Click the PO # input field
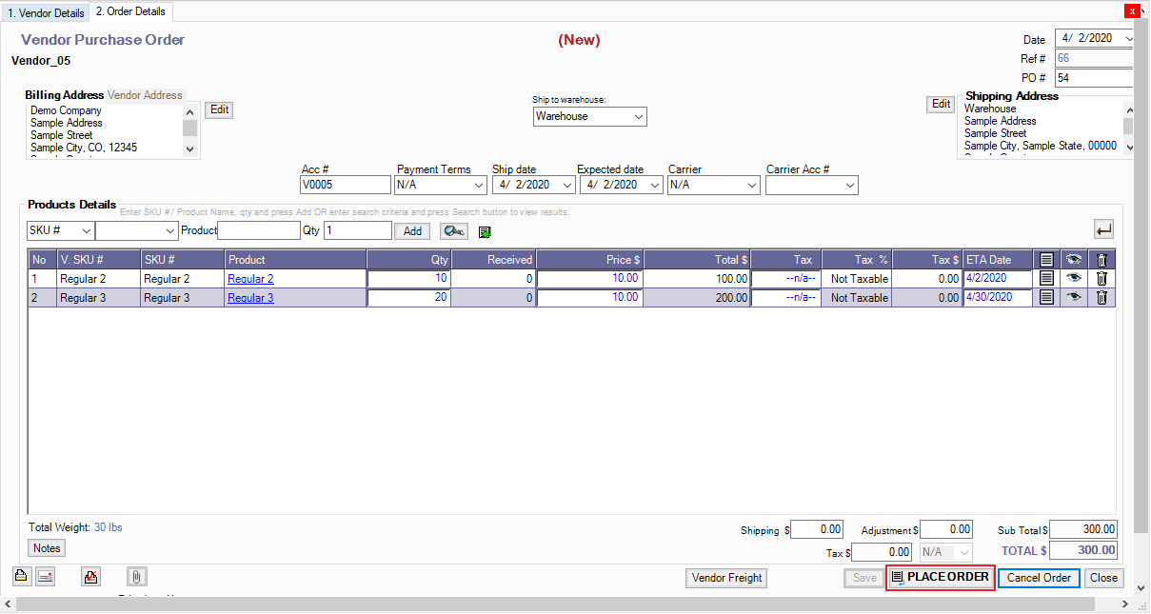The width and height of the screenshot is (1151, 614). coord(1092,78)
